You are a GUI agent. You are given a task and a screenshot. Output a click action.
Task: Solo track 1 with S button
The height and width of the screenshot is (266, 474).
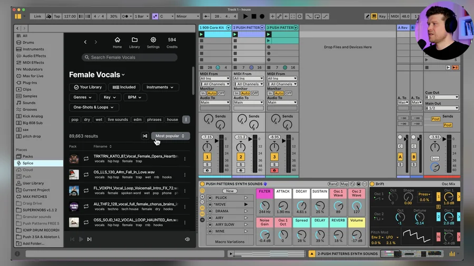(207, 165)
